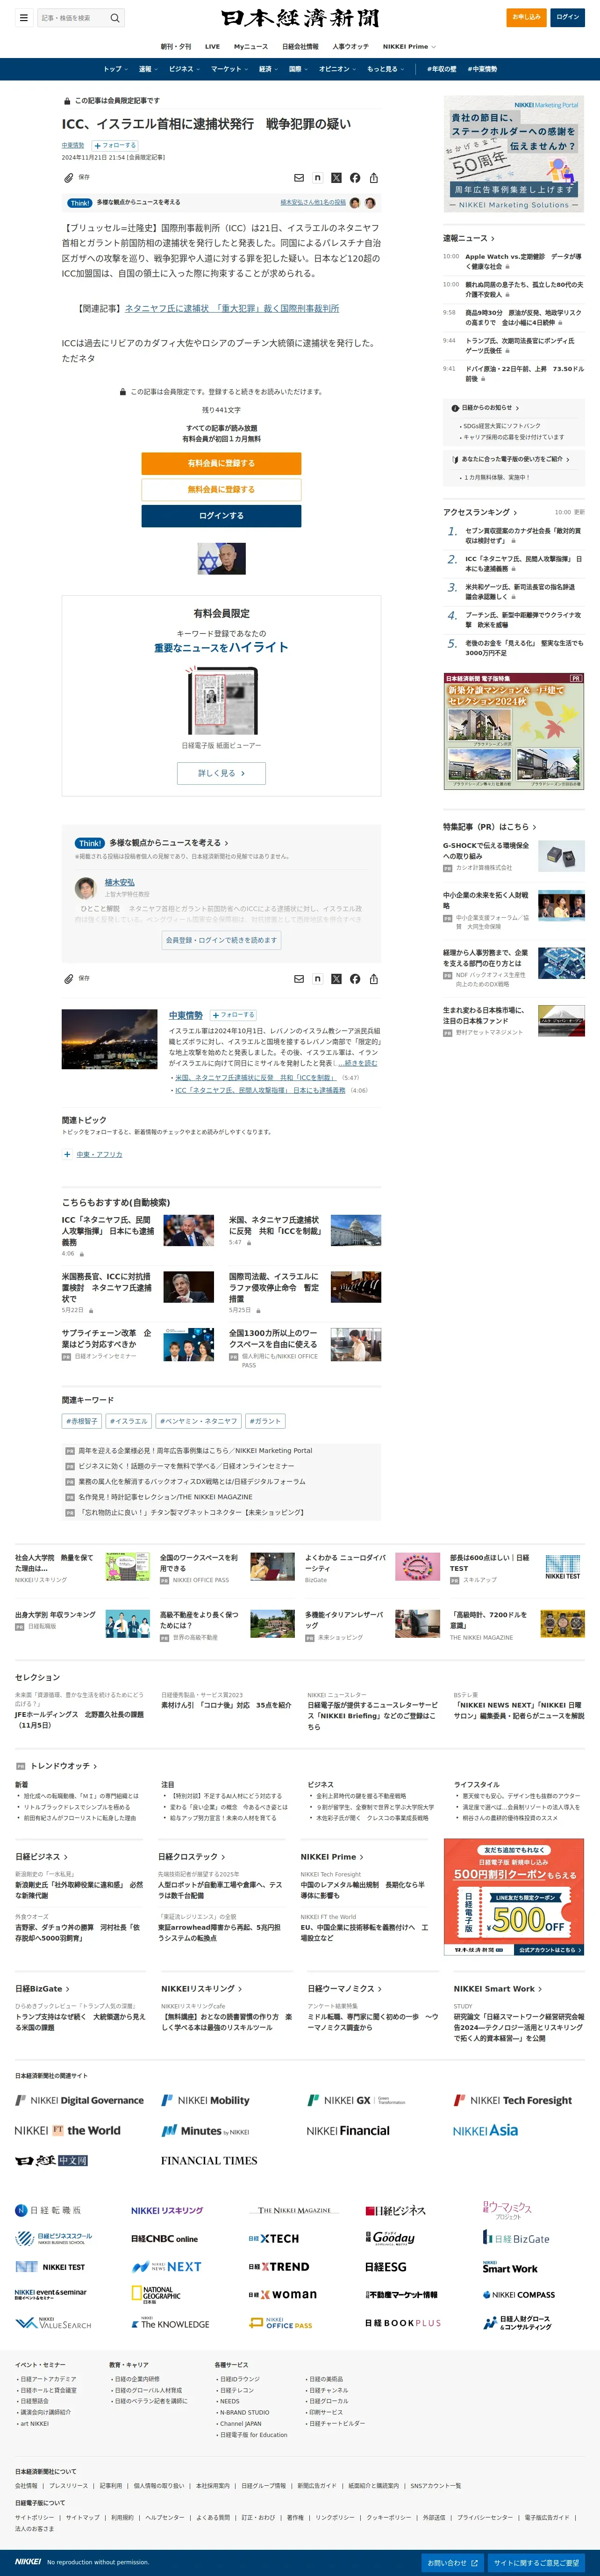Follow the 中東・アフリカ topic plus

(67, 1154)
